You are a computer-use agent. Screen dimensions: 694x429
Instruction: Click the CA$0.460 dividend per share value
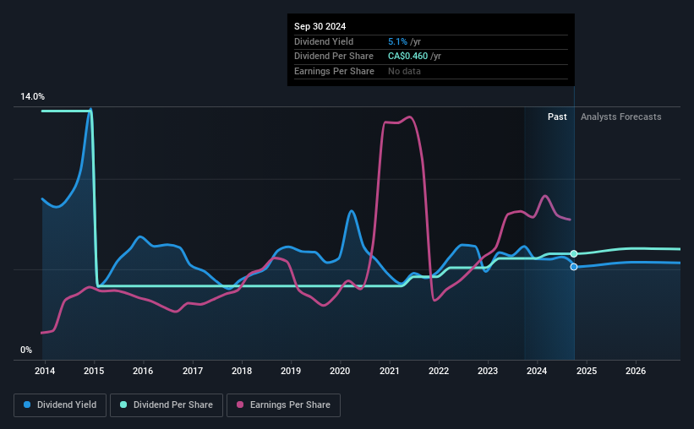pyautogui.click(x=408, y=57)
